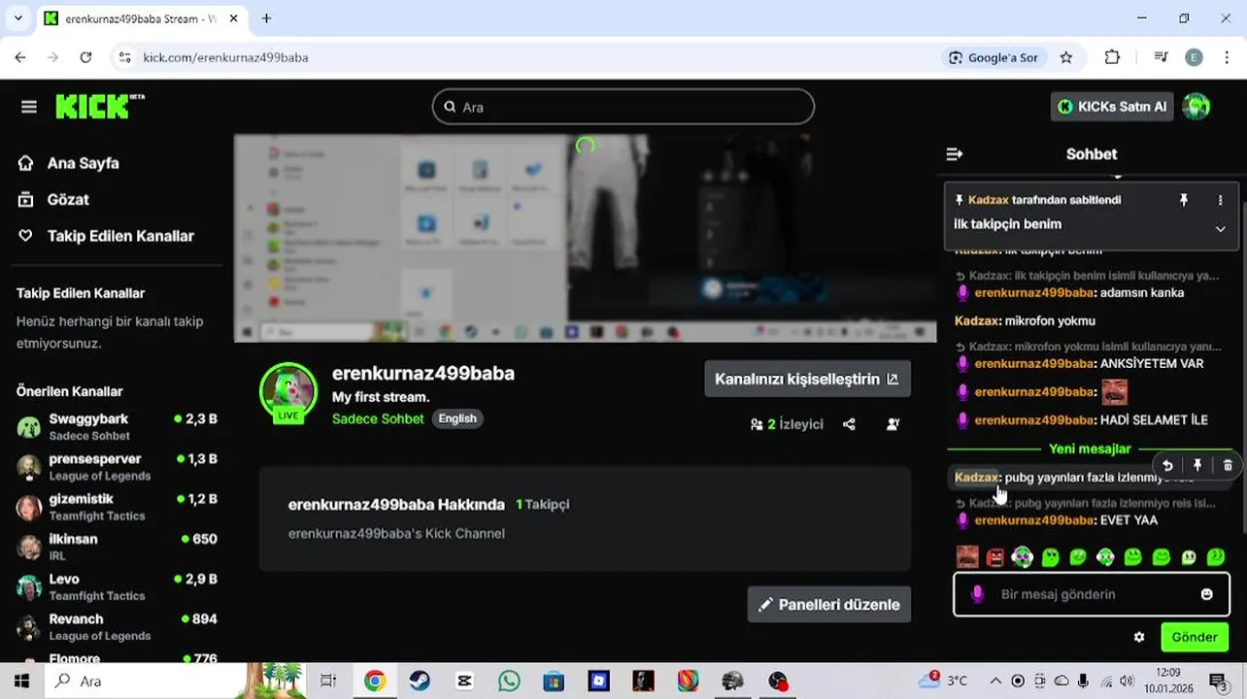The image size is (1247, 699).
Task: Click the share icon below the stream
Action: pyautogui.click(x=849, y=424)
